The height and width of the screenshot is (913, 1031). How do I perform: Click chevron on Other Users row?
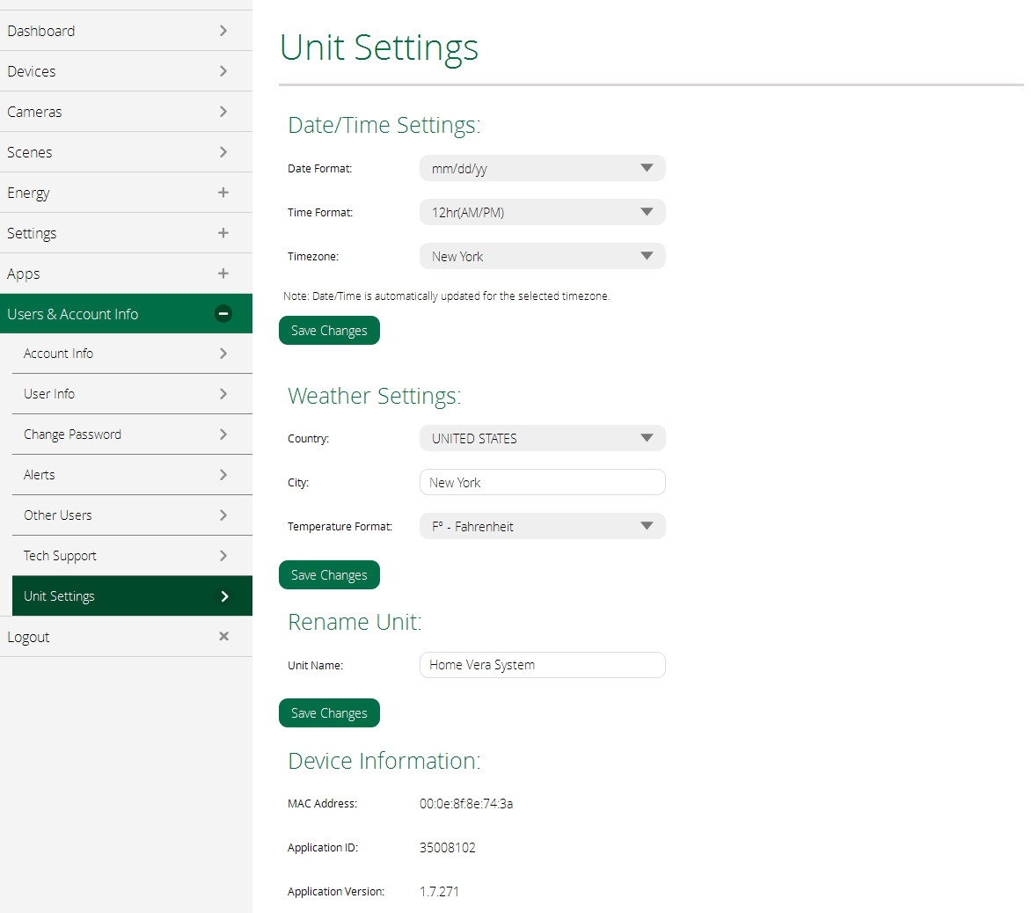[x=223, y=515]
